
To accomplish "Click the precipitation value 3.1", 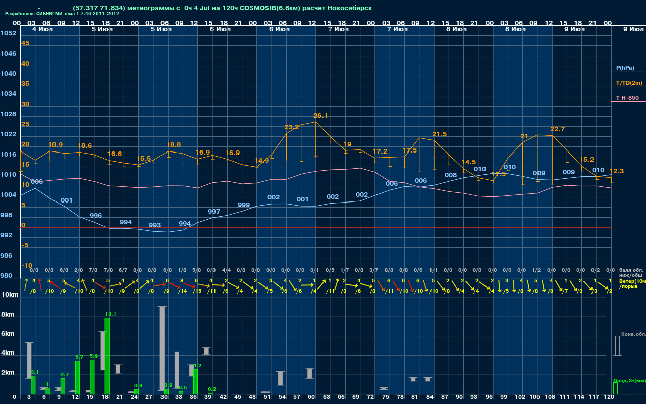I will (35, 372).
